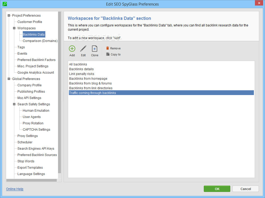Click the Edit pencil icon
The width and height of the screenshot is (265, 198).
click(x=83, y=49)
